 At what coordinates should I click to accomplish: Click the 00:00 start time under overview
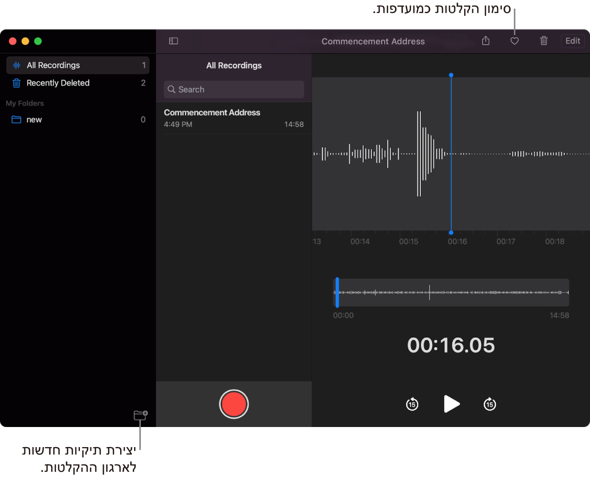point(343,315)
